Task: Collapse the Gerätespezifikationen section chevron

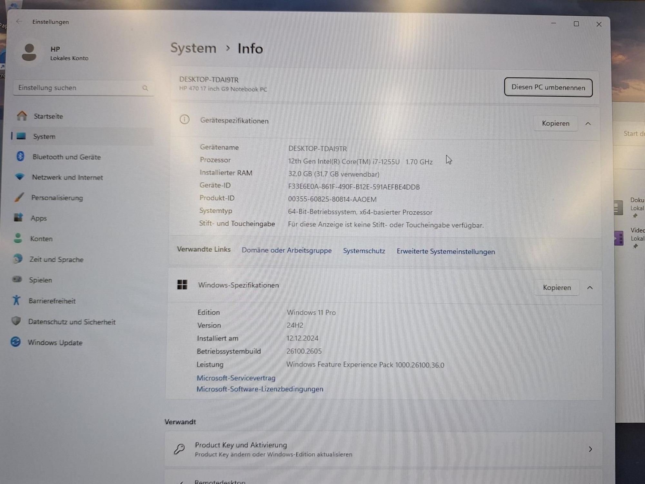Action: (588, 124)
